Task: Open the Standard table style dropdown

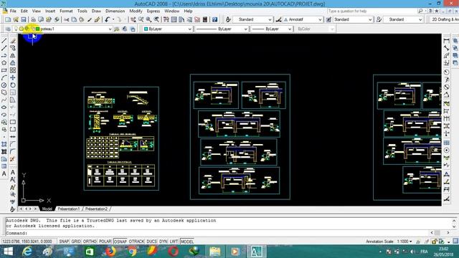Action: coord(353,19)
